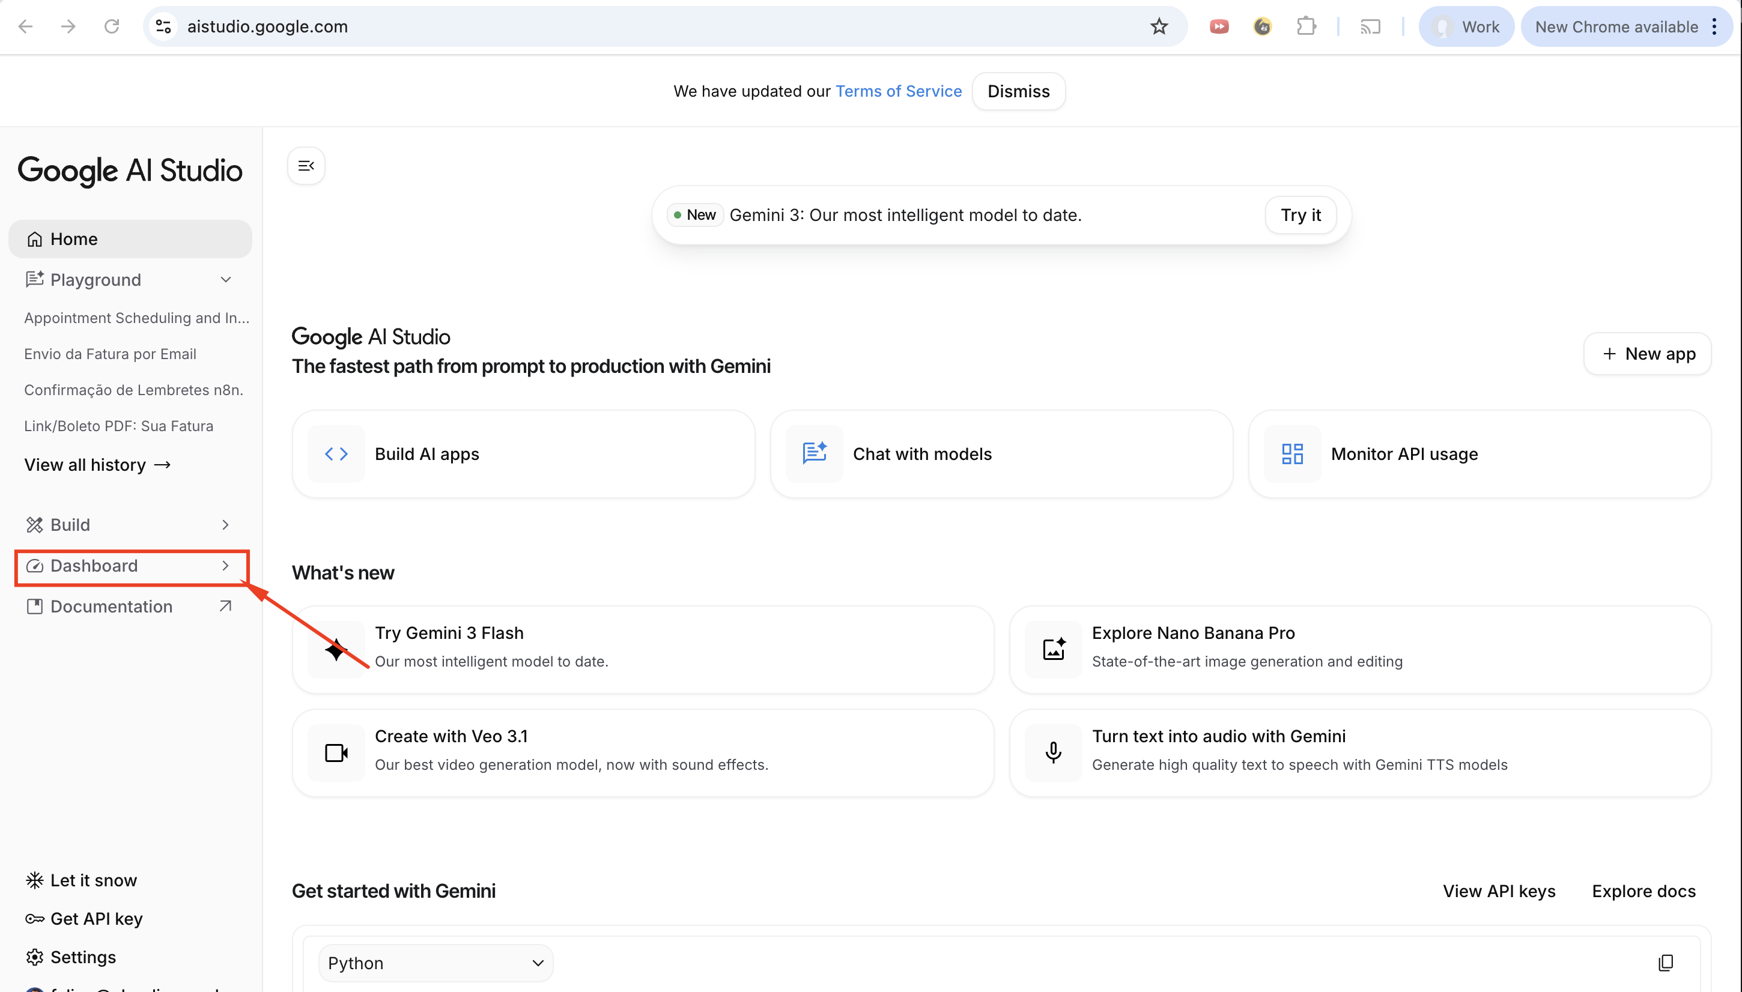Go to Home in the sidebar
The height and width of the screenshot is (992, 1742).
pyautogui.click(x=130, y=239)
